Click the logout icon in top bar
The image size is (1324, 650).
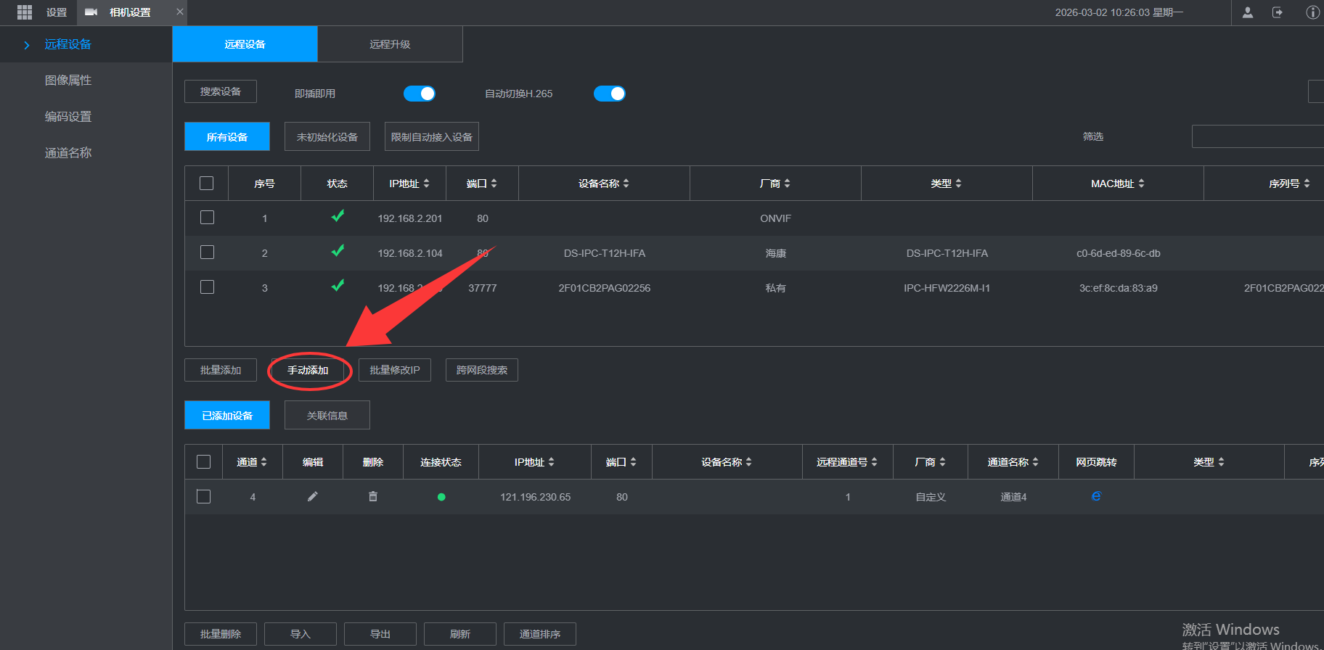[x=1278, y=12]
